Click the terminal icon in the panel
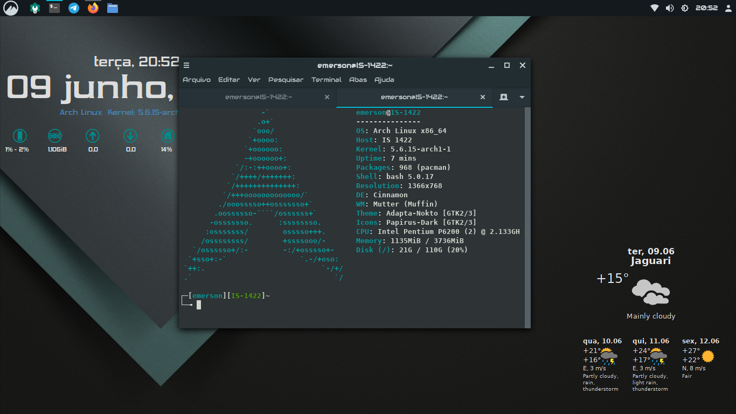This screenshot has width=736, height=414. pos(54,8)
